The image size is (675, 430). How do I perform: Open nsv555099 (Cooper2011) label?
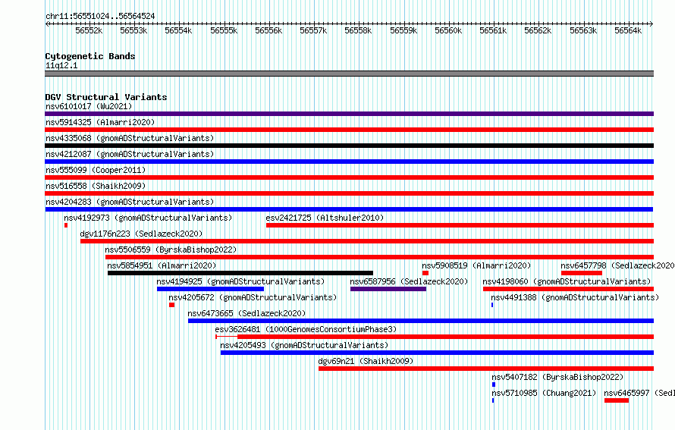click(96, 170)
